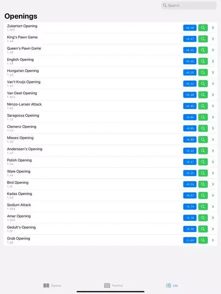
Task: Switch to the Explore tab
Action: tap(52, 285)
